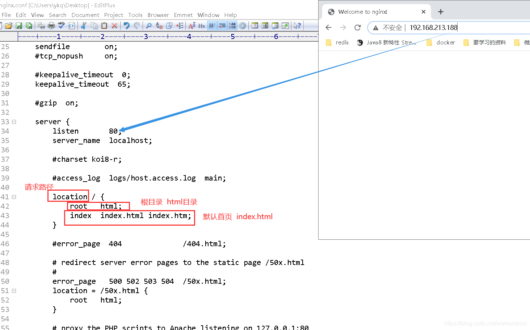530x330 pixels.
Task: Click the View in Browser toolbar icon
Action: (x=72, y=26)
